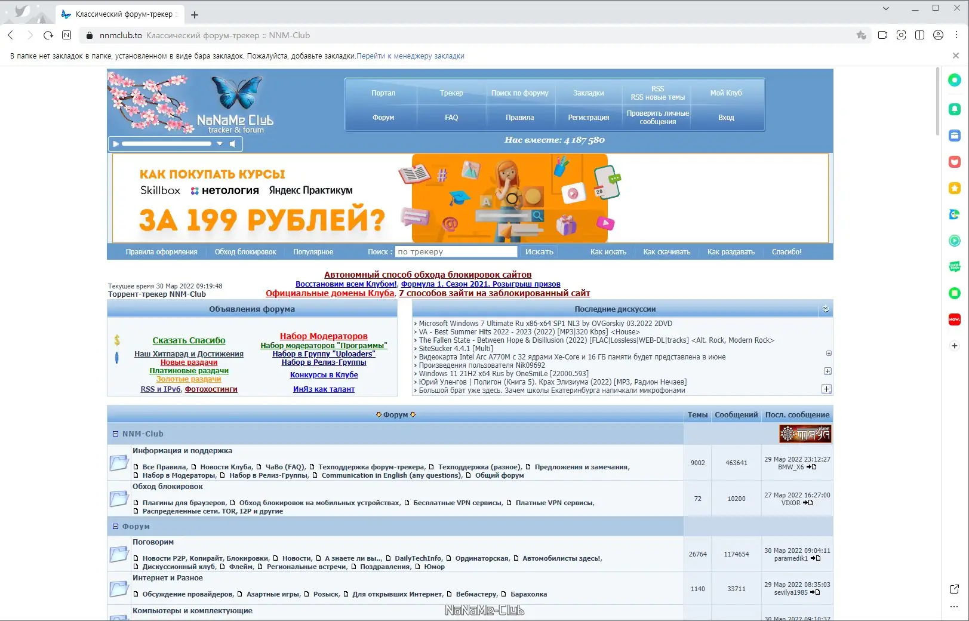This screenshot has height=621, width=969.
Task: Open the Как скачивать link
Action: [666, 252]
